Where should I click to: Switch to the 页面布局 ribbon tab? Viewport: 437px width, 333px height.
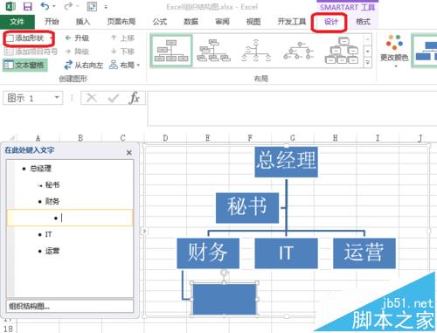pos(121,22)
